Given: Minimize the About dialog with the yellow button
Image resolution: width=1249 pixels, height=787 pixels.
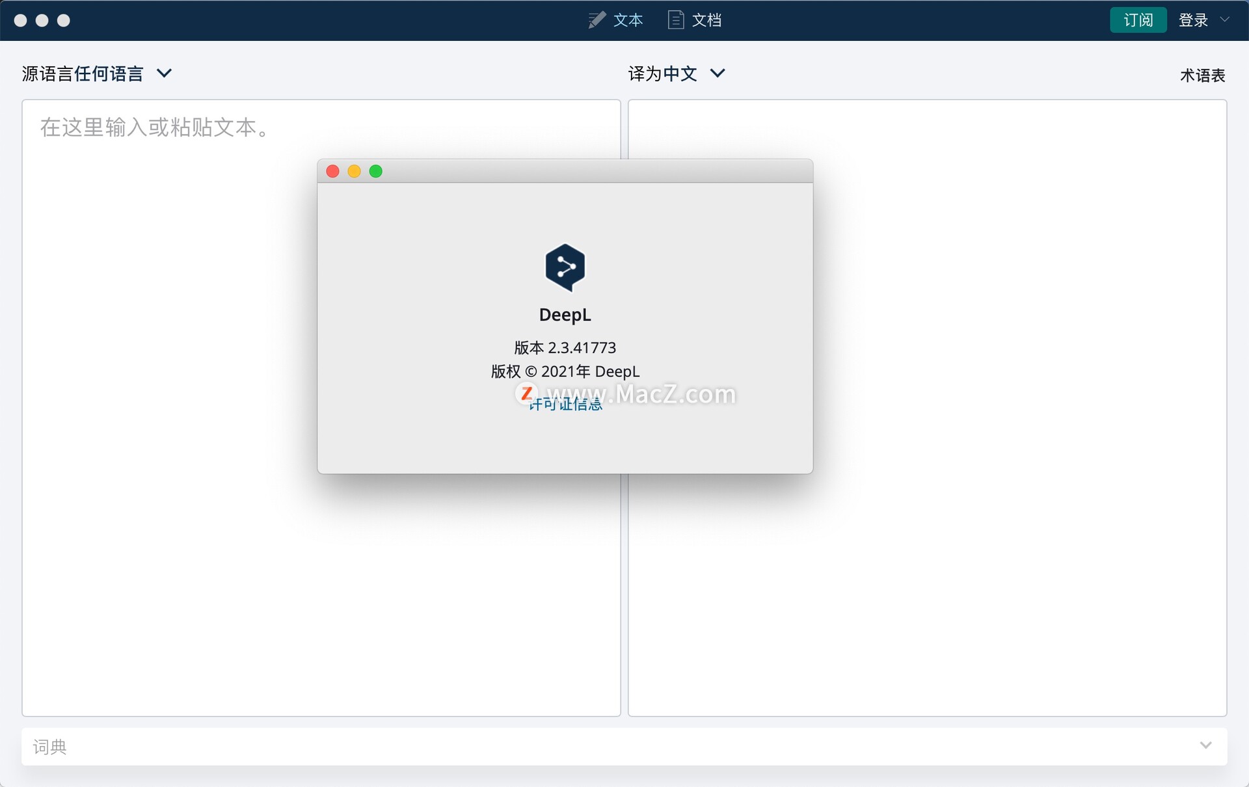Looking at the screenshot, I should click(x=354, y=171).
